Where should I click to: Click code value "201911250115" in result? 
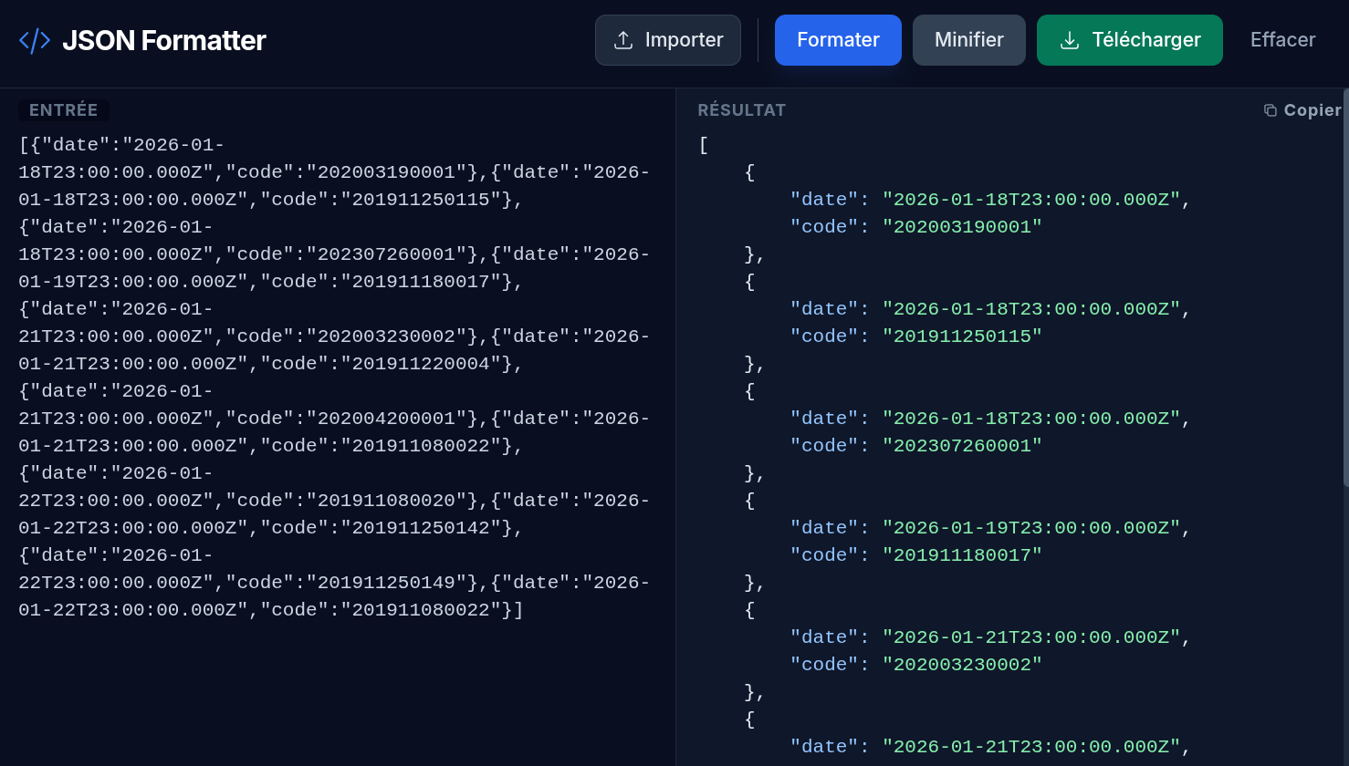[x=962, y=336]
